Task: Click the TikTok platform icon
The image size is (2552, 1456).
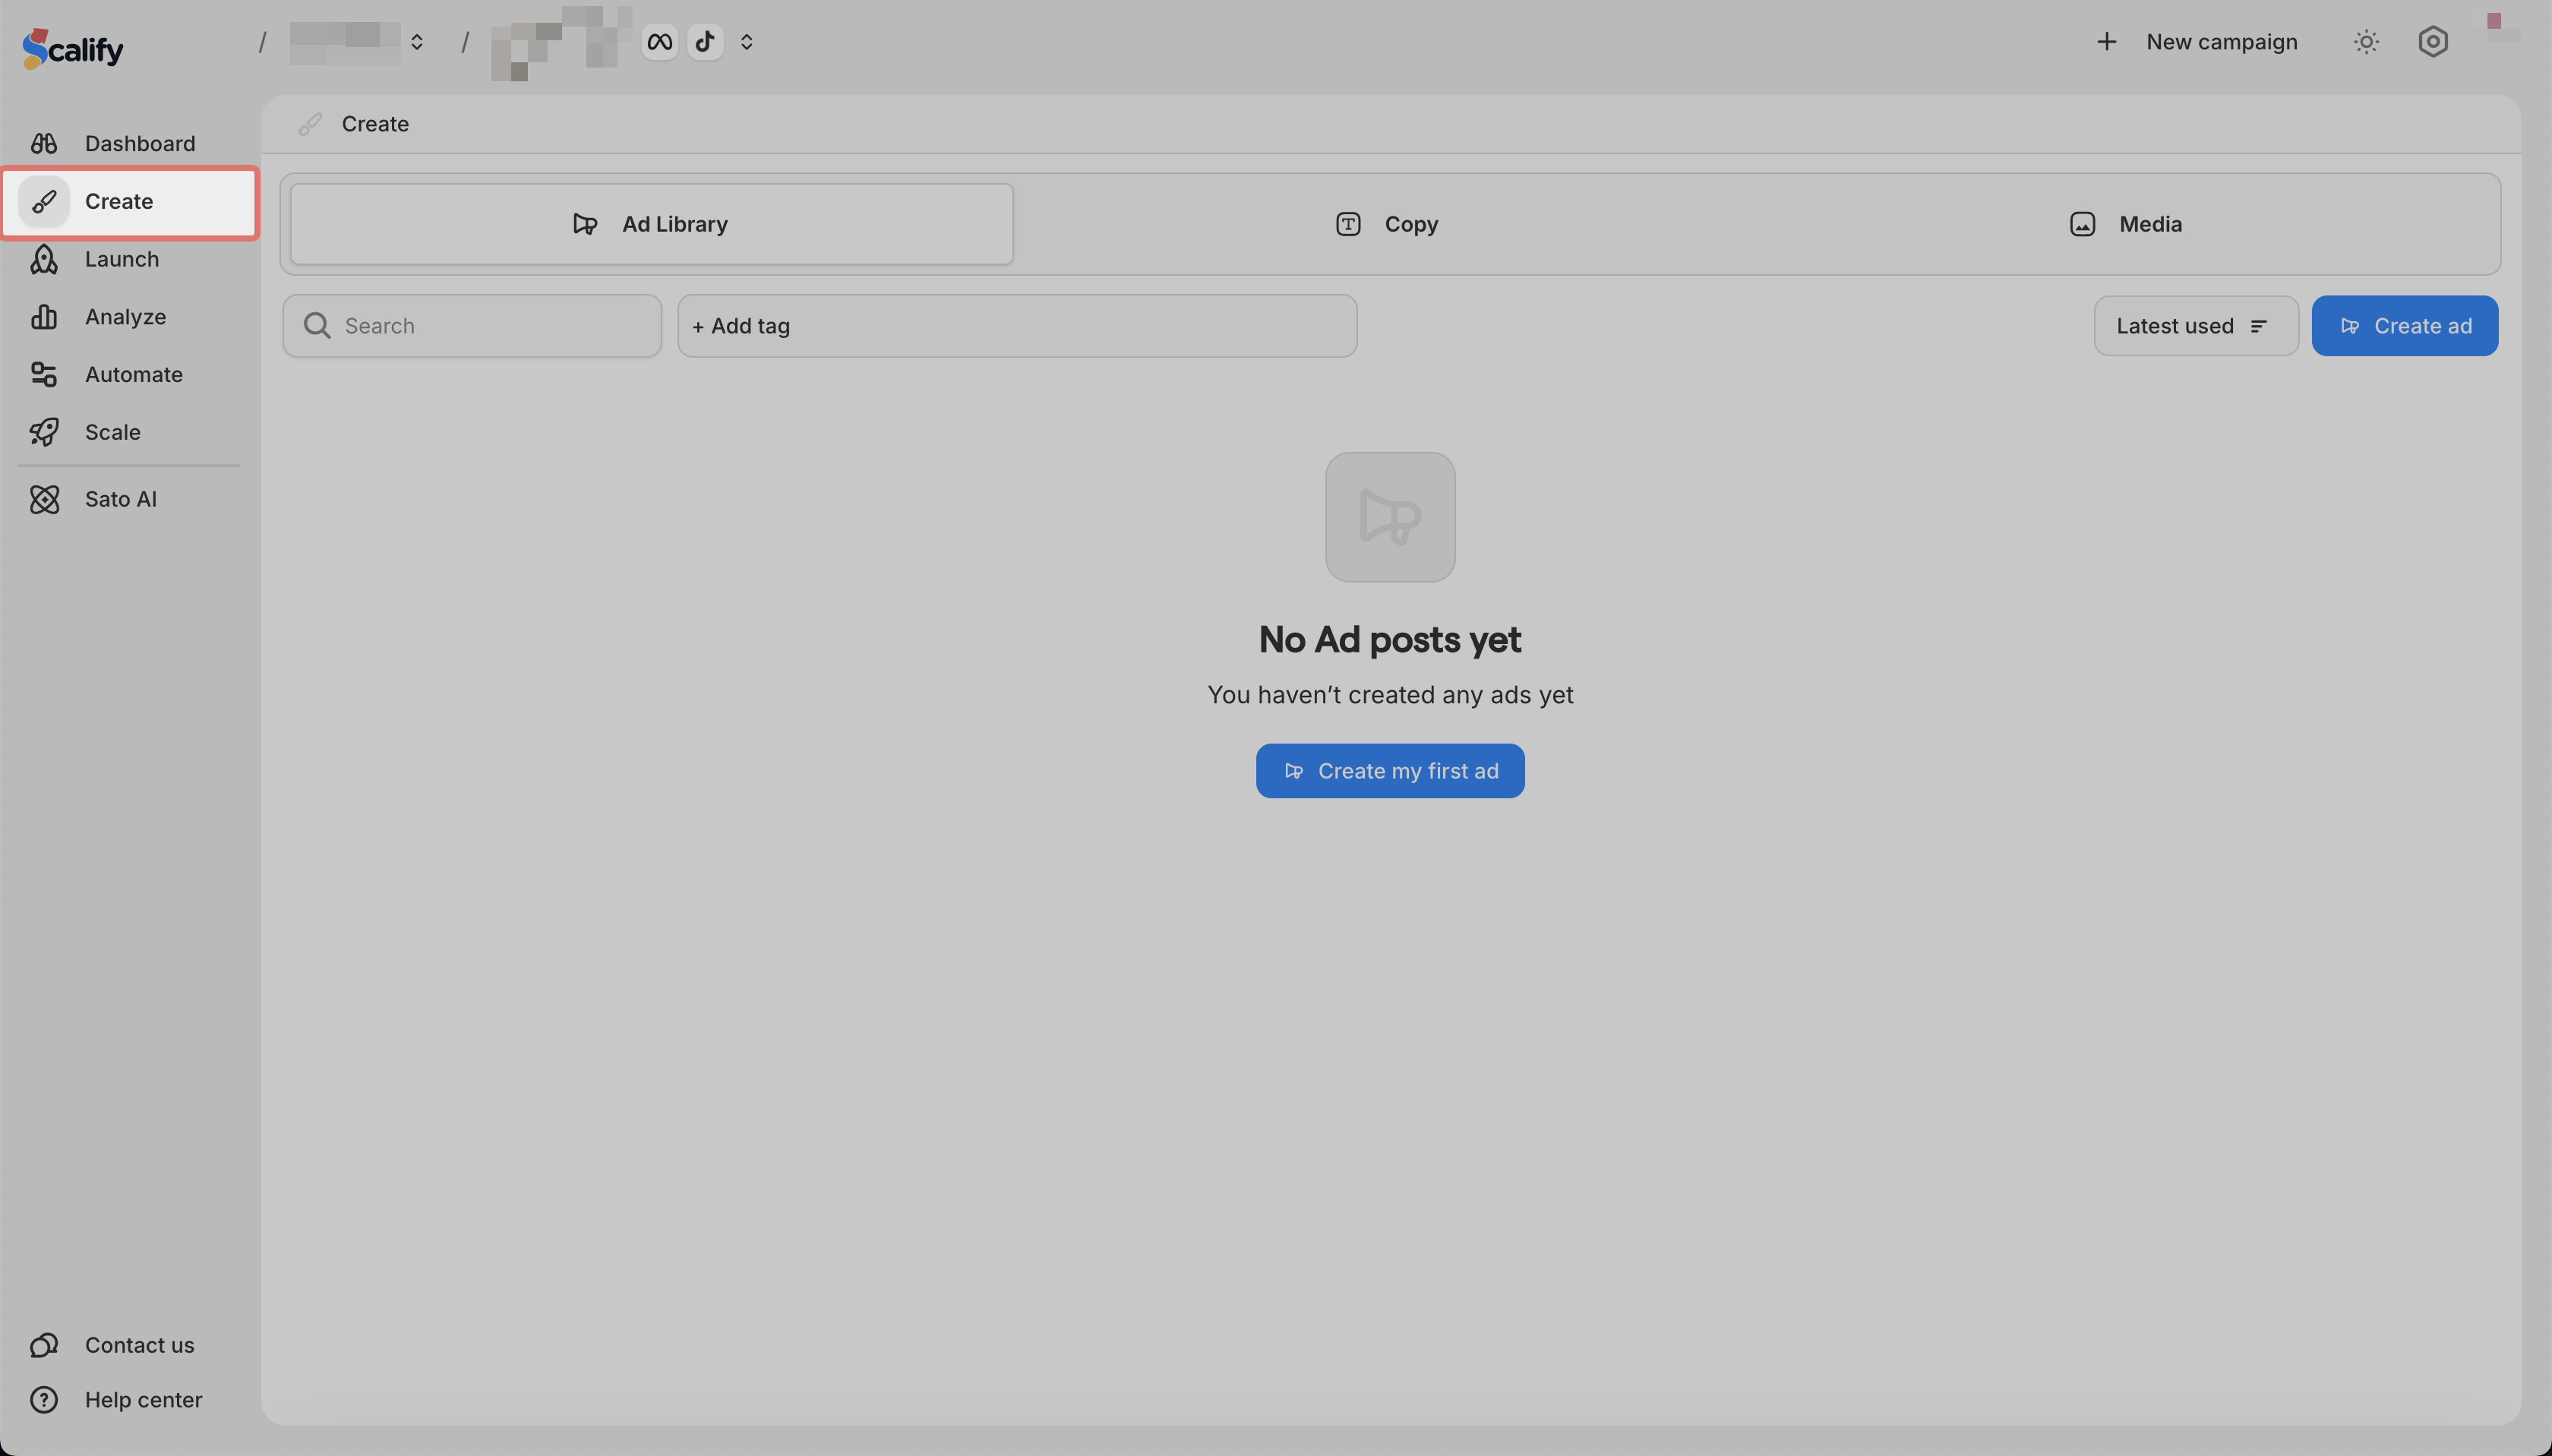Action: click(x=705, y=42)
